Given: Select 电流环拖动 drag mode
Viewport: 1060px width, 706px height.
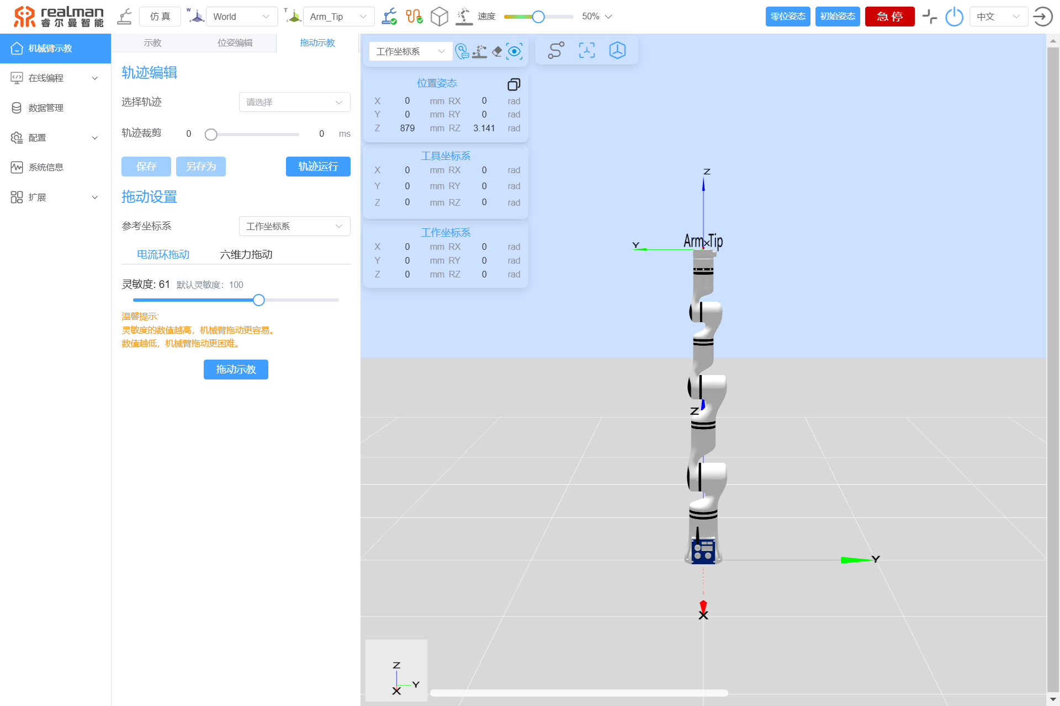Looking at the screenshot, I should tap(163, 254).
